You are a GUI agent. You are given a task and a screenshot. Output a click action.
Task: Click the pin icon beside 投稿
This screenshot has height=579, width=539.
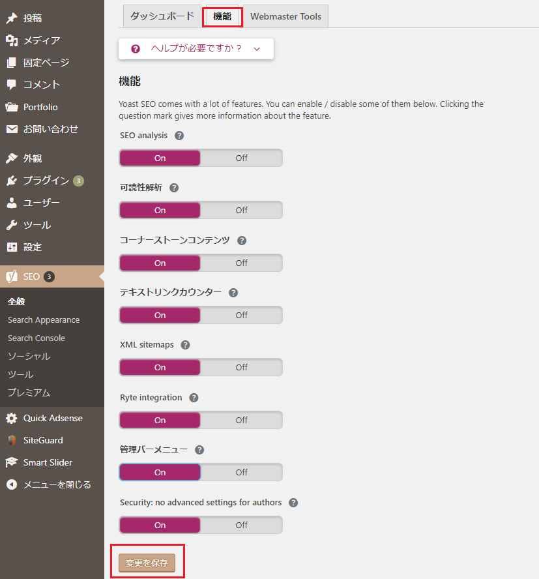pos(12,18)
